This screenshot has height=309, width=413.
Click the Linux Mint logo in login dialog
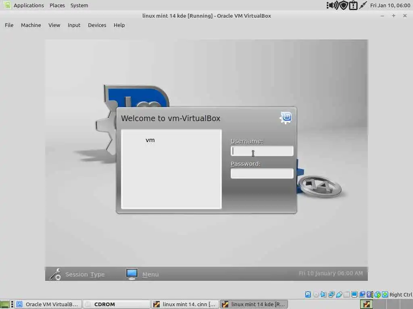pos(286,118)
